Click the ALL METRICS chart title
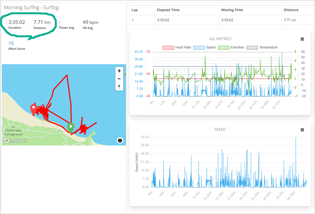This screenshot has height=214, width=315. [x=220, y=39]
